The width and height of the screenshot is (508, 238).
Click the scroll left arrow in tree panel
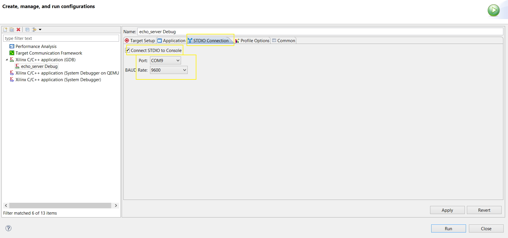[x=6, y=205]
